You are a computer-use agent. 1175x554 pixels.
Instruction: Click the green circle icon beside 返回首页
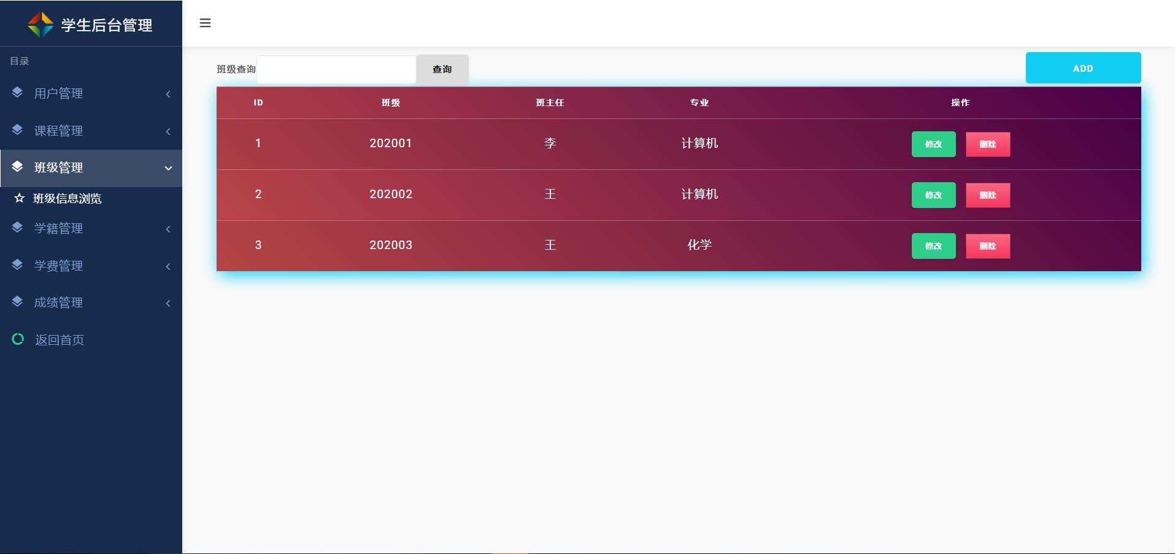click(x=18, y=339)
